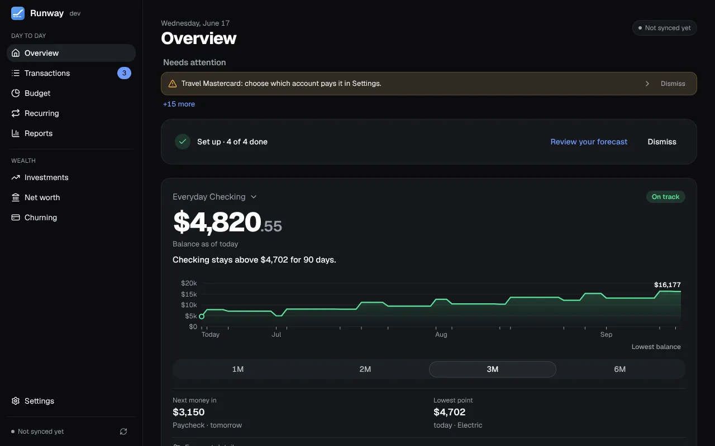
Task: Select the 3M forecast range
Action: 493,369
